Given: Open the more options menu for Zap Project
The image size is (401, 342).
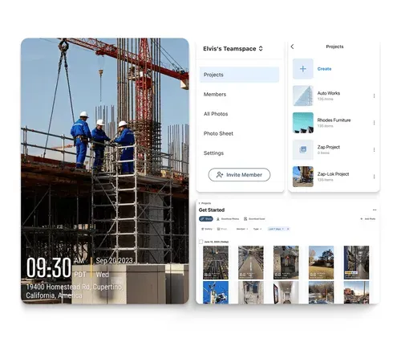Looking at the screenshot, I should (374, 149).
